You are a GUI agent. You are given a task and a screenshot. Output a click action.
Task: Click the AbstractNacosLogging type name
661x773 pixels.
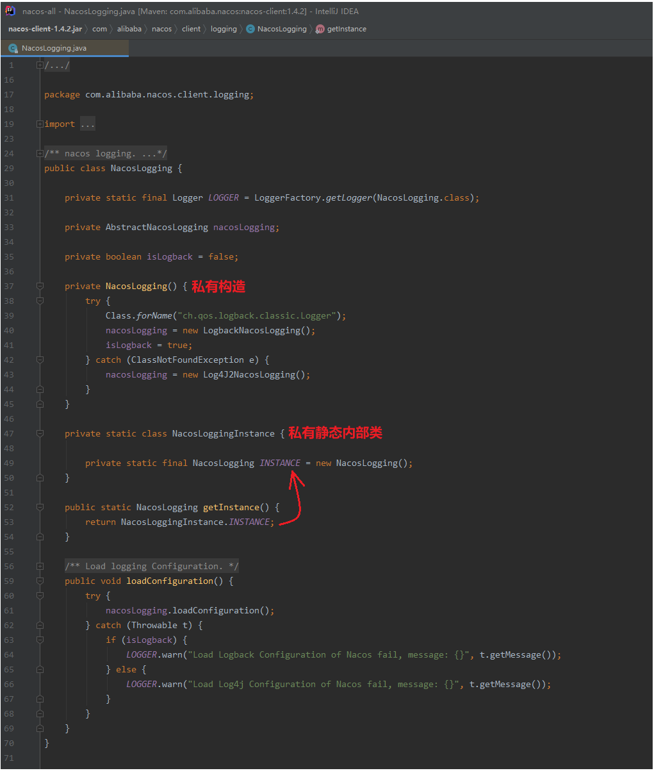[157, 228]
